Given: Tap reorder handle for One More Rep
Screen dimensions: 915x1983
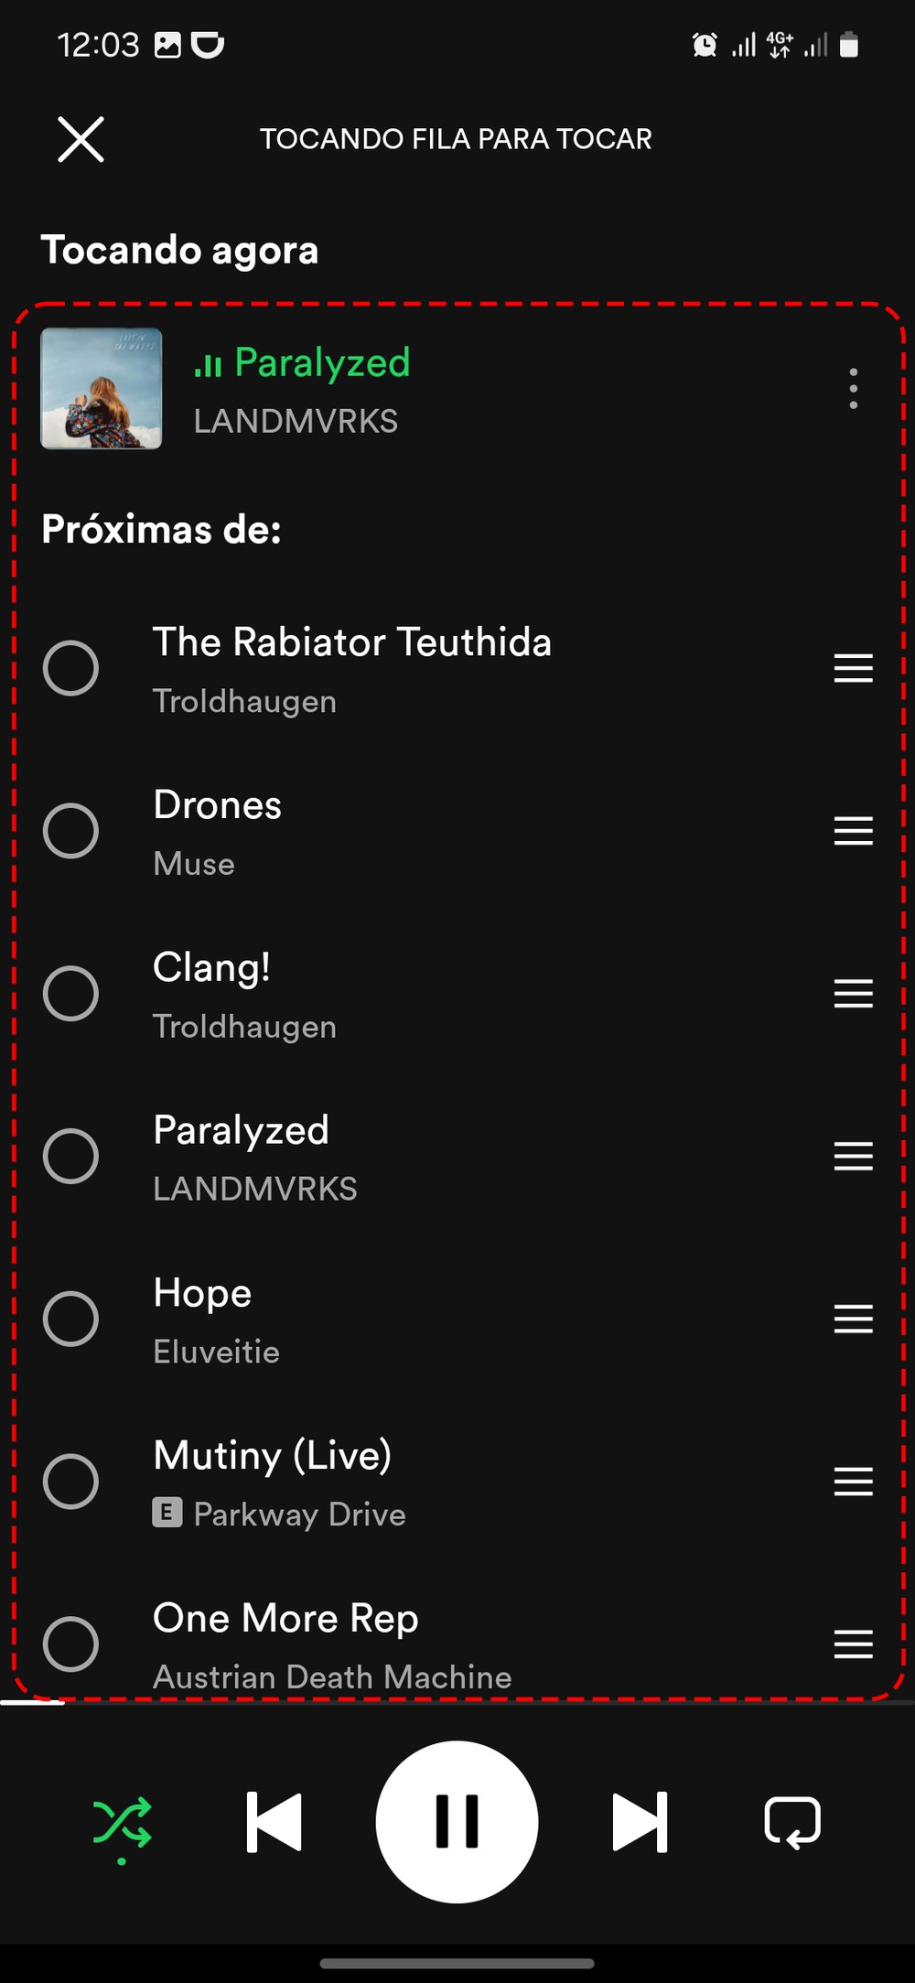Looking at the screenshot, I should (x=853, y=1644).
